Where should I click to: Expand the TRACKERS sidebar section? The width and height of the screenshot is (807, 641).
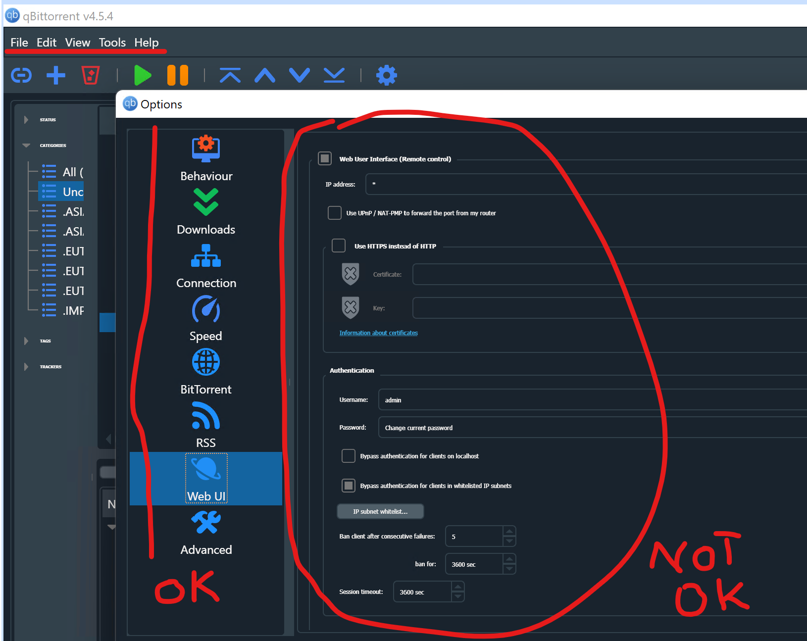click(x=26, y=367)
